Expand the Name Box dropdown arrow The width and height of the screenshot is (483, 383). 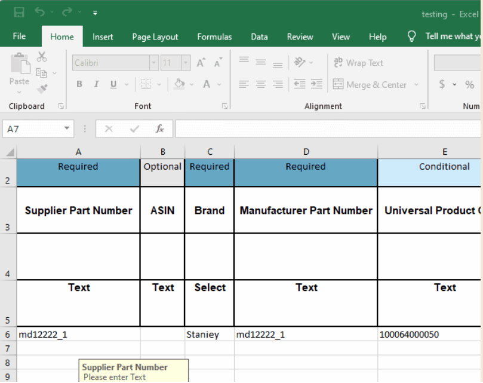pos(67,128)
